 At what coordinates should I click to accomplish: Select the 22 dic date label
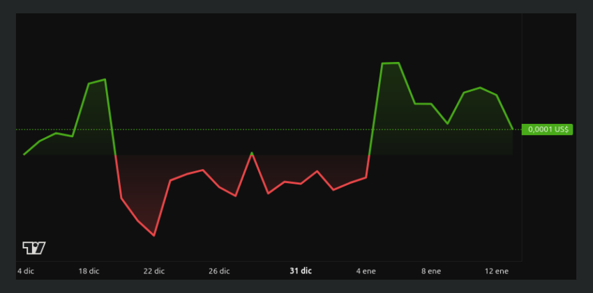(x=154, y=271)
